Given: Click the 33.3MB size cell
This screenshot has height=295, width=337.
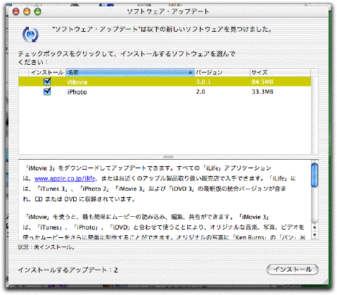Looking at the screenshot, I should 262,92.
